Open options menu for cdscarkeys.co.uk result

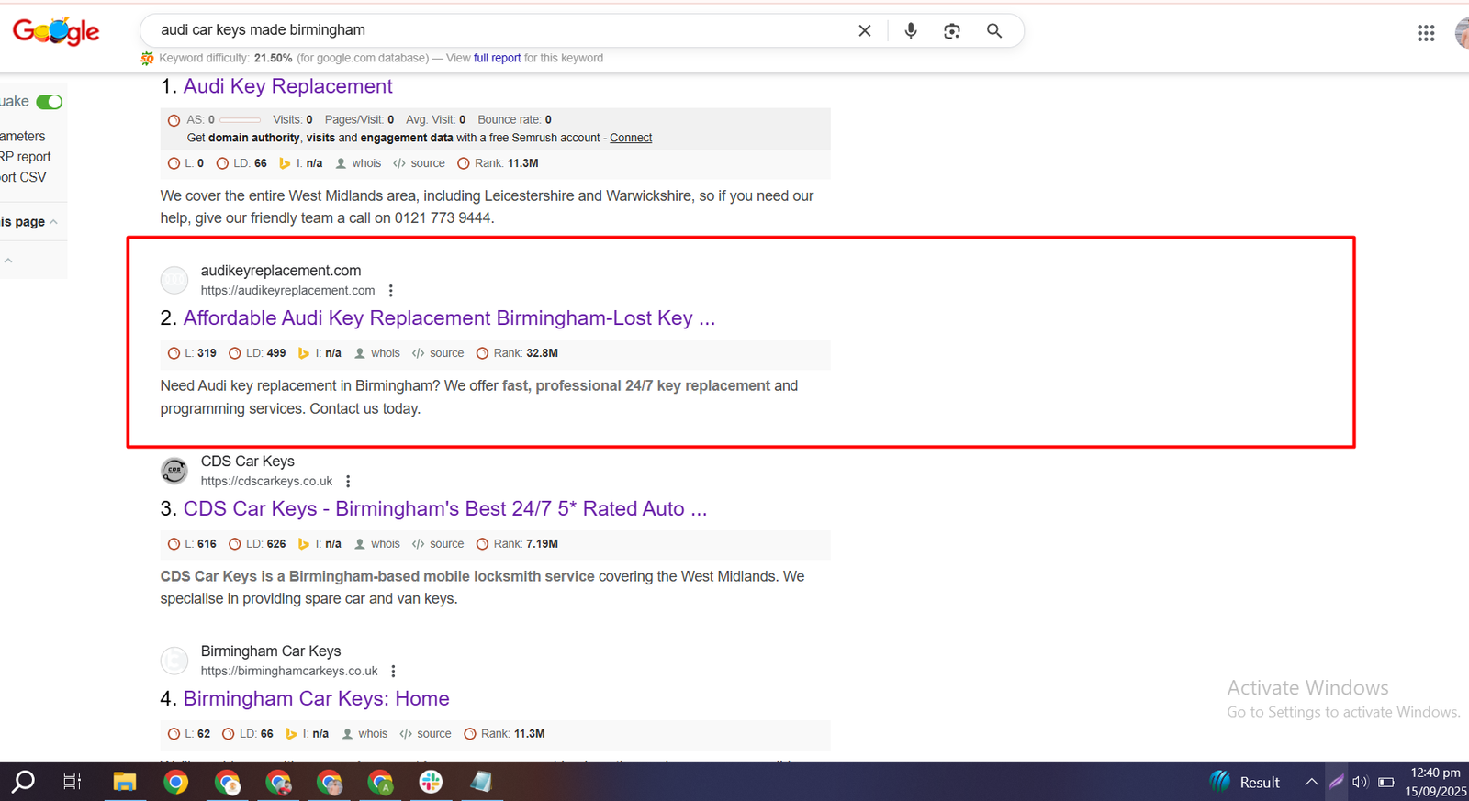click(348, 482)
